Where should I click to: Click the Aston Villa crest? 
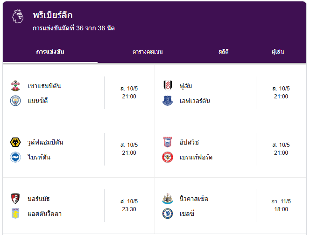[x=15, y=214]
